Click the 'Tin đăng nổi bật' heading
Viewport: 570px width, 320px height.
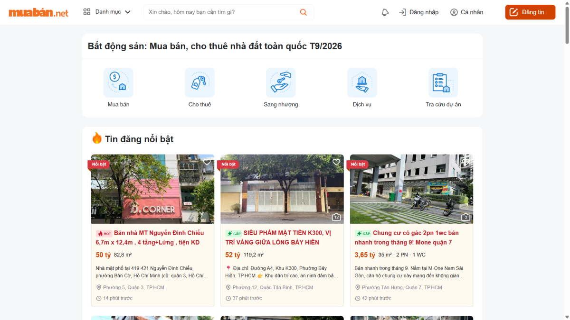point(139,139)
